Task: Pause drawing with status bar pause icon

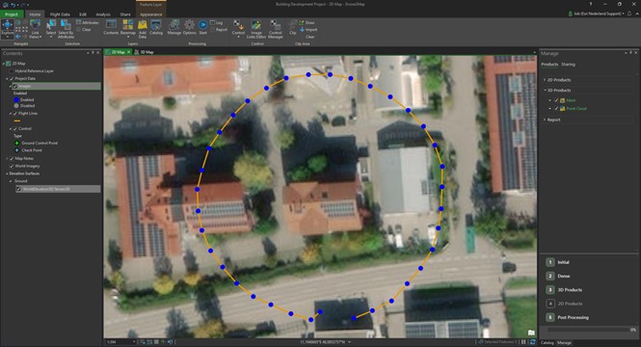Action: click(523, 341)
